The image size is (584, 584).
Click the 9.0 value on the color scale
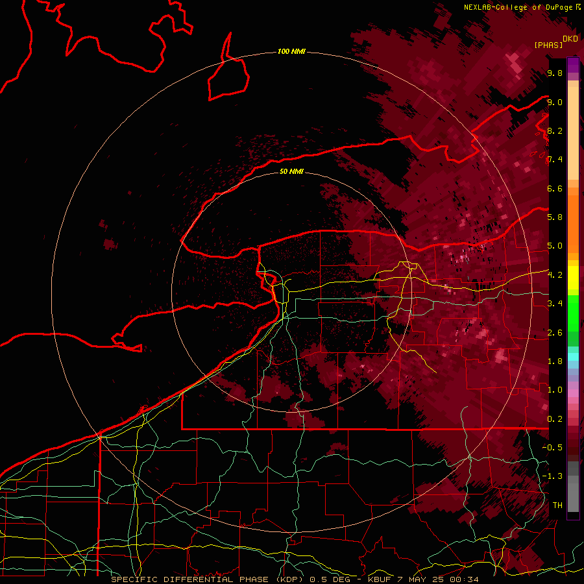[555, 102]
